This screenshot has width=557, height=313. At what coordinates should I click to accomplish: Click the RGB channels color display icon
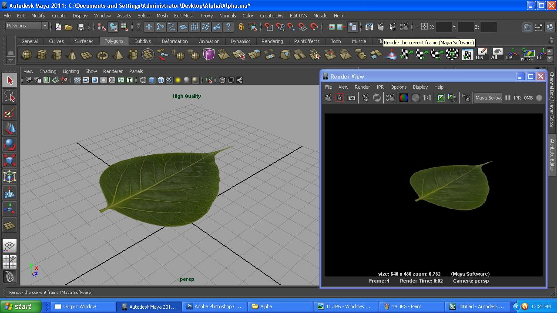(404, 97)
